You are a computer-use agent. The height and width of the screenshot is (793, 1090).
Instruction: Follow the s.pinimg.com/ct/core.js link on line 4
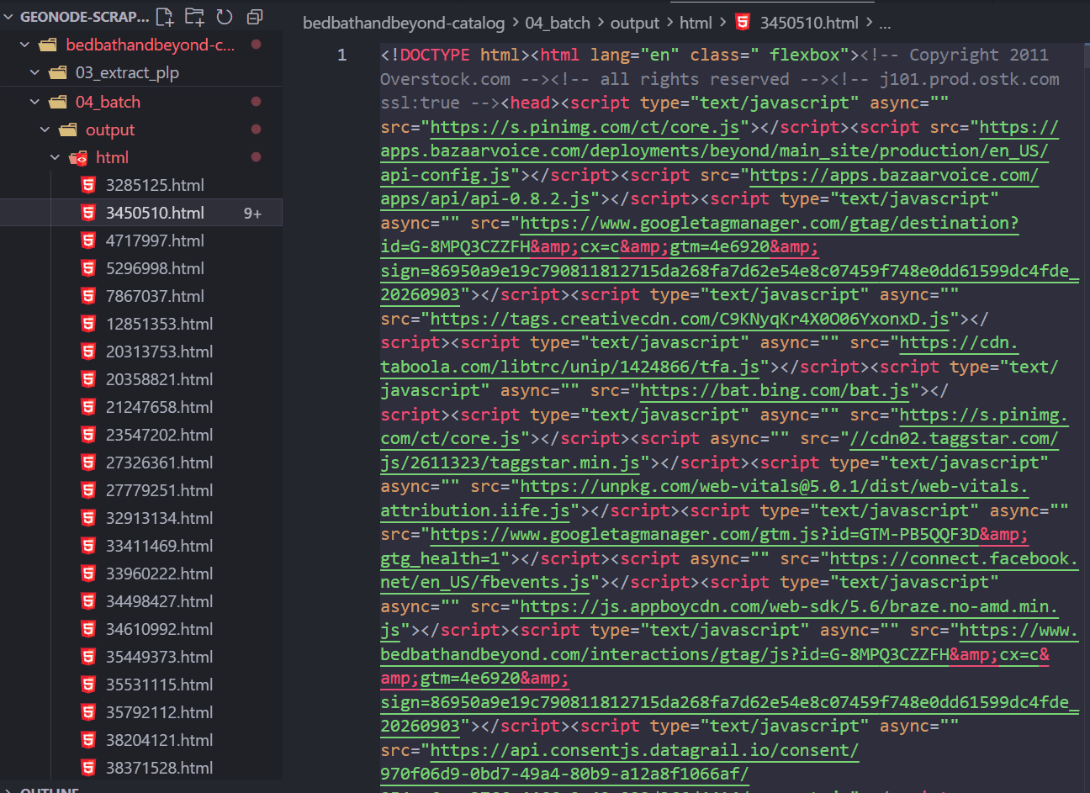(585, 127)
